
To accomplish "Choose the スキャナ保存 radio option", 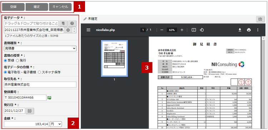I will click(x=39, y=72).
